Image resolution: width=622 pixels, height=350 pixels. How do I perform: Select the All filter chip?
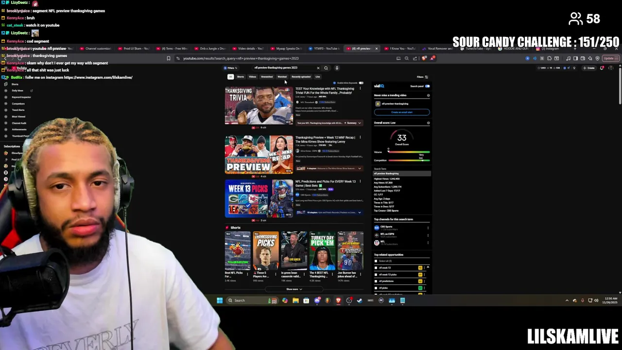pos(230,77)
